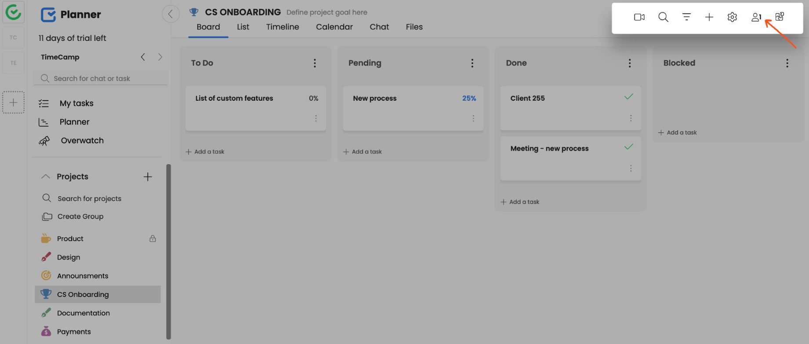The width and height of the screenshot is (809, 344).
Task: Collapse the sidebar with arrow button
Action: 171,14
